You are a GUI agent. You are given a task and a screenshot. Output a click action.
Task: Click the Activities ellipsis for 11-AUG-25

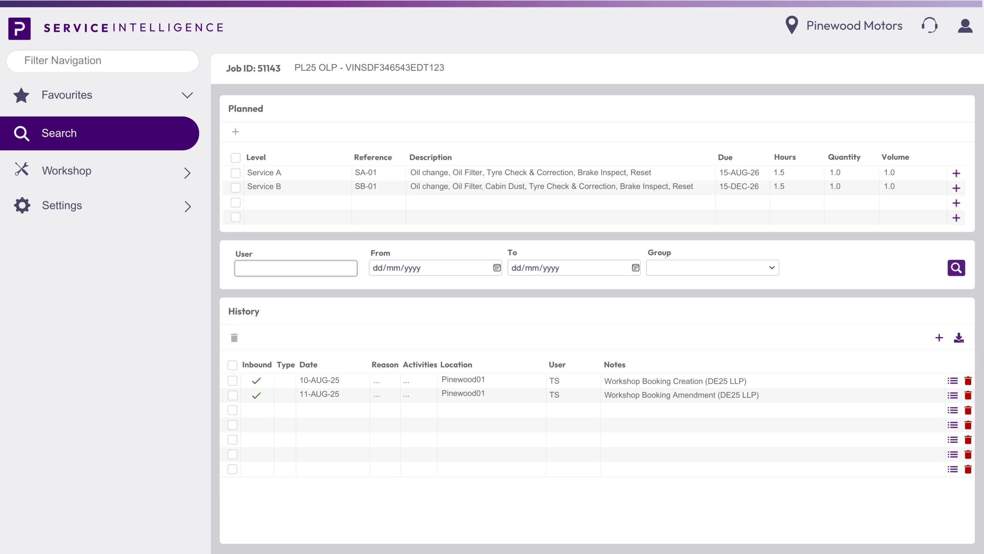point(406,396)
